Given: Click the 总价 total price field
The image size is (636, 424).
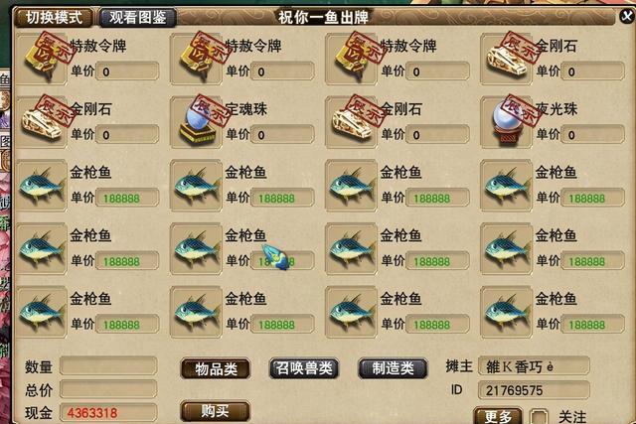Looking at the screenshot, I should click(108, 389).
